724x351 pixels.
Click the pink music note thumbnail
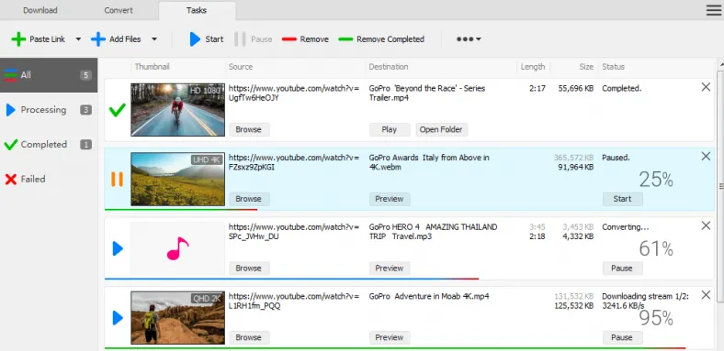click(x=177, y=248)
